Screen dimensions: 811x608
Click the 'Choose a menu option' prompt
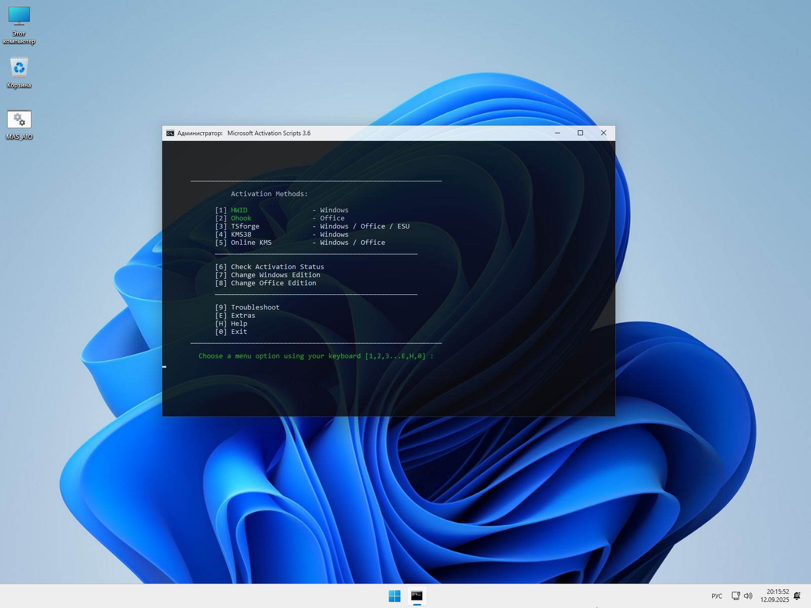click(x=316, y=356)
